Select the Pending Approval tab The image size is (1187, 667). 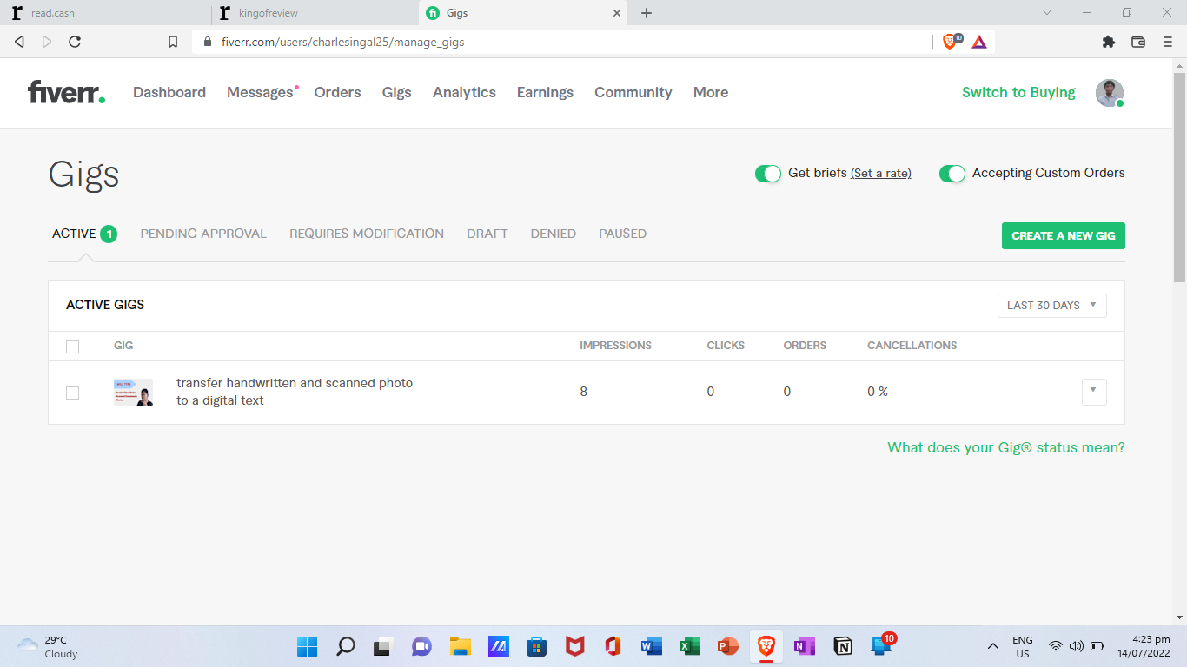point(203,234)
